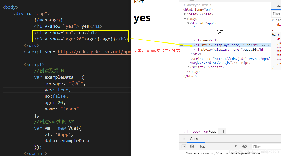This screenshot has width=281, height=156.
Task: Focus the Styles Filter input field
Action: [x=276, y=14]
